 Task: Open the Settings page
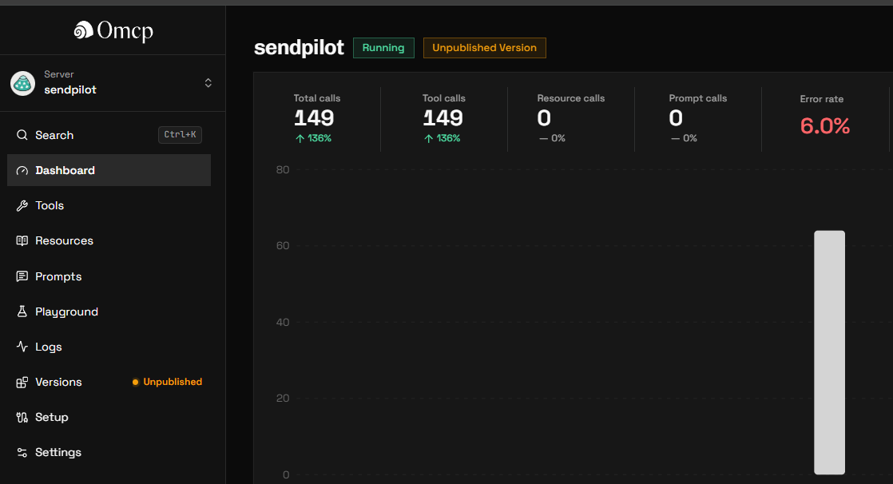[109, 453]
